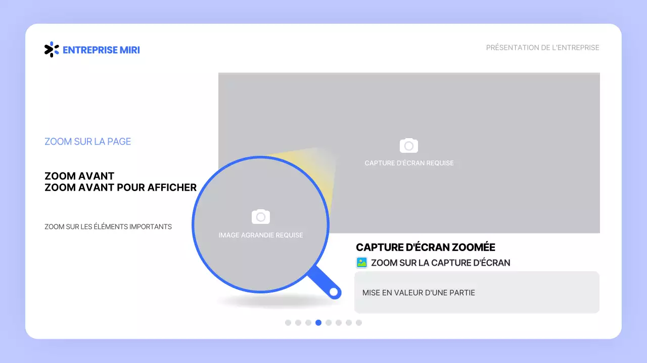Select the fifth pagination dot
This screenshot has height=363, width=647.
pos(329,322)
